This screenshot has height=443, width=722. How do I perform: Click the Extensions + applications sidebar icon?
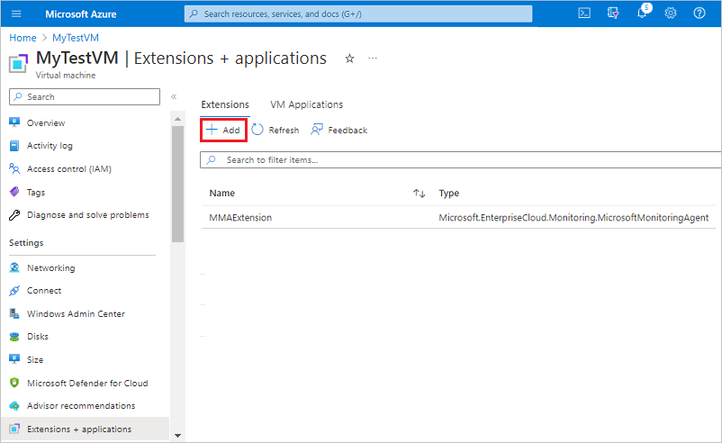[x=14, y=429]
